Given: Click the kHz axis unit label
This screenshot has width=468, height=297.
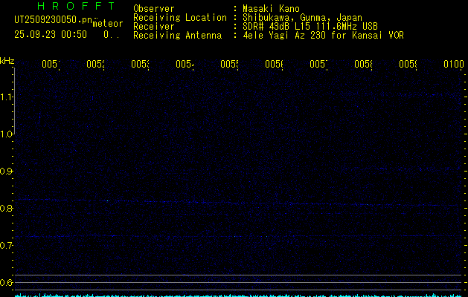Looking at the screenshot, I should (x=7, y=59).
